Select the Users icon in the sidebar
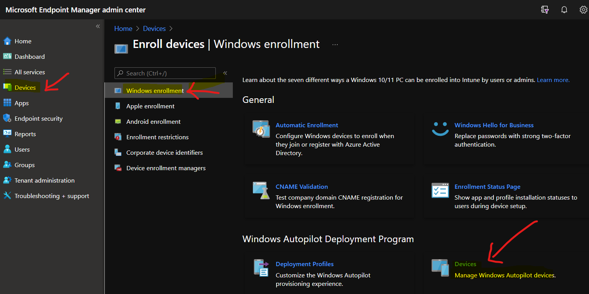 tap(7, 149)
